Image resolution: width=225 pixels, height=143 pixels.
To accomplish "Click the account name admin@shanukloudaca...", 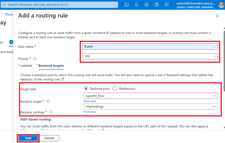I will click(196, 3).
